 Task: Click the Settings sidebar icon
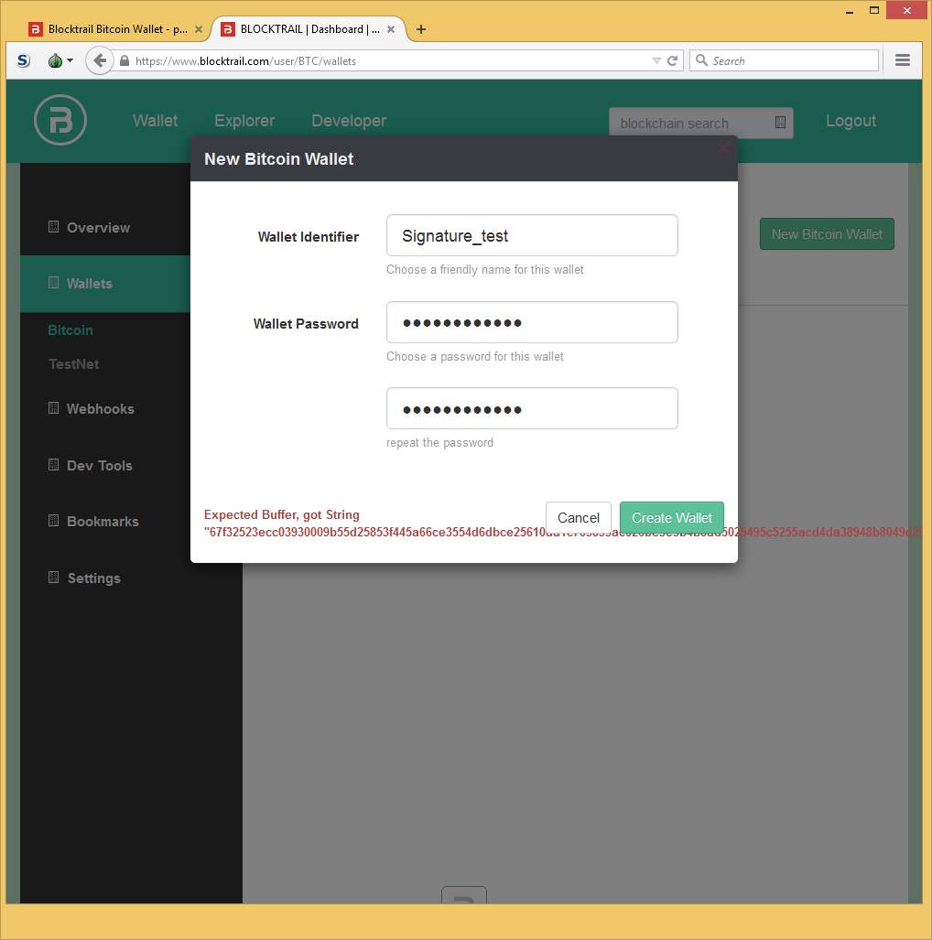(53, 578)
